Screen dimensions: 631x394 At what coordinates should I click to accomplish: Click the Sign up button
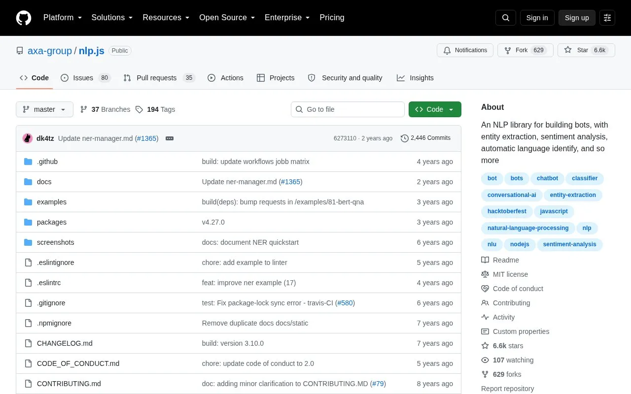click(577, 18)
